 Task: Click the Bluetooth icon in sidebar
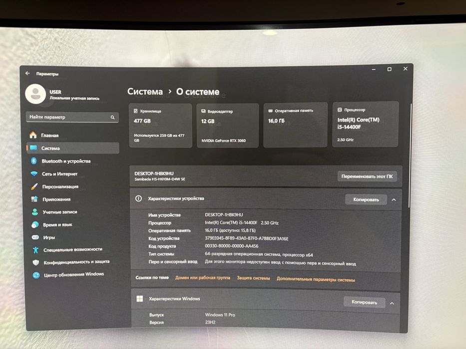point(34,161)
